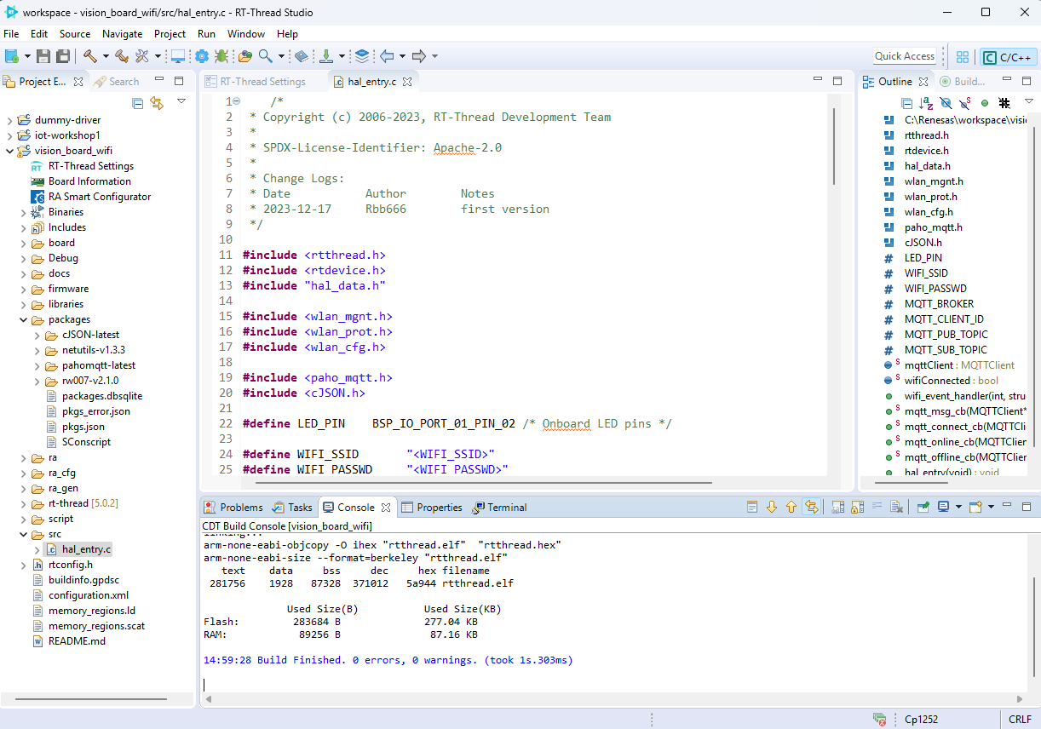Click the Quick Access search field
This screenshot has height=729, width=1041.
click(905, 56)
